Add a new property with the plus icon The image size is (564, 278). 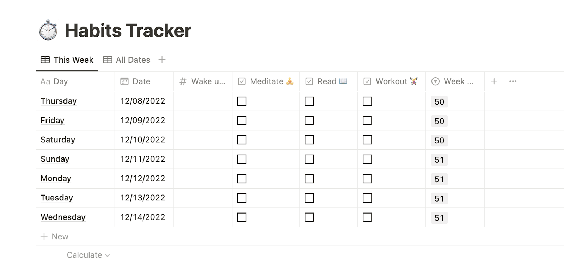coord(494,81)
